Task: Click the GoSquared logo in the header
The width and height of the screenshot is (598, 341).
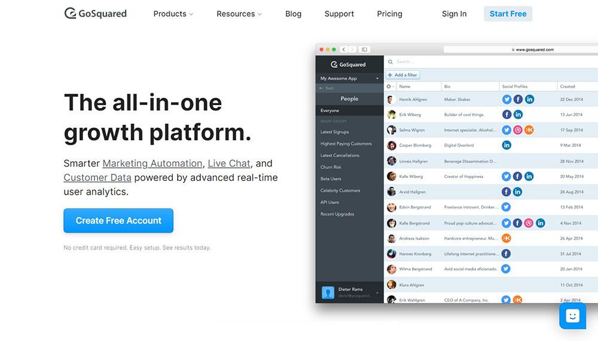Action: (95, 13)
